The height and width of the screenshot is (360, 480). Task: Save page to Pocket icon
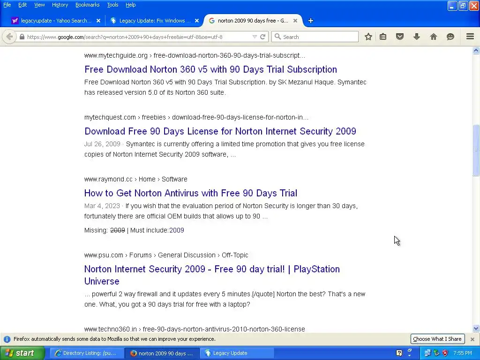400,37
